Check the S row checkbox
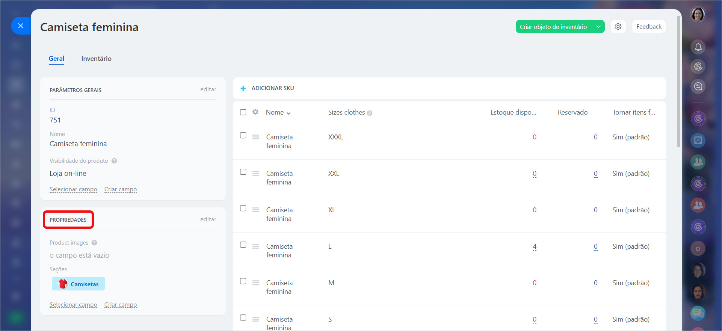The image size is (722, 331). tap(243, 317)
